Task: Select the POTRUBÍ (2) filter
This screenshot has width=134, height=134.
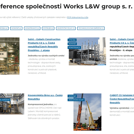Action: [48, 28]
